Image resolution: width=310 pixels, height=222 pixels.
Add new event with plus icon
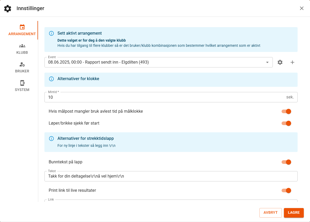pos(292,62)
